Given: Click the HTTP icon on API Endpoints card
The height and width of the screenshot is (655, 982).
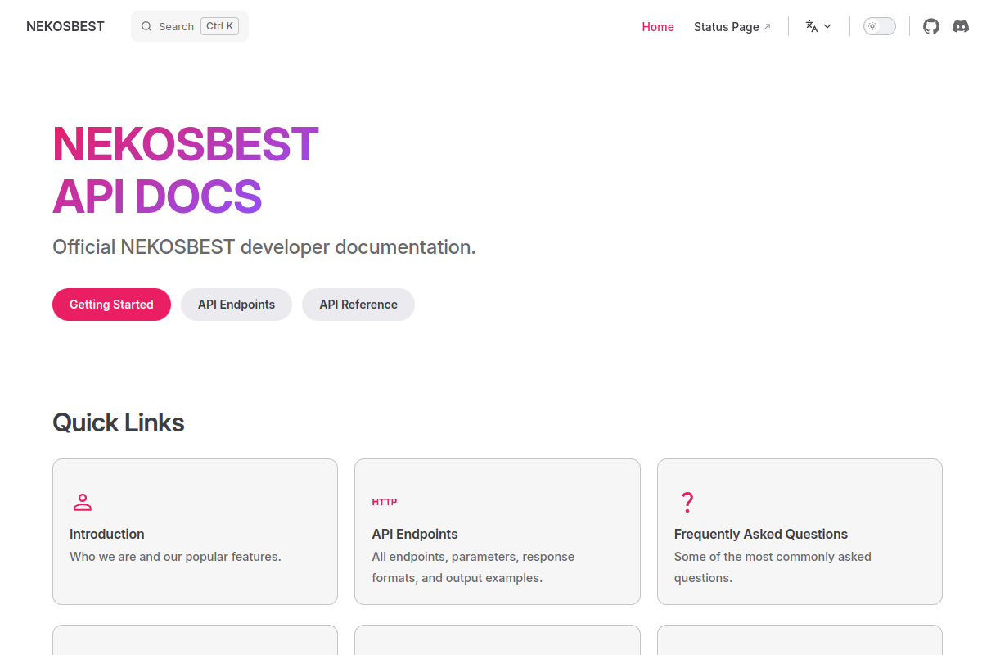Looking at the screenshot, I should point(385,502).
